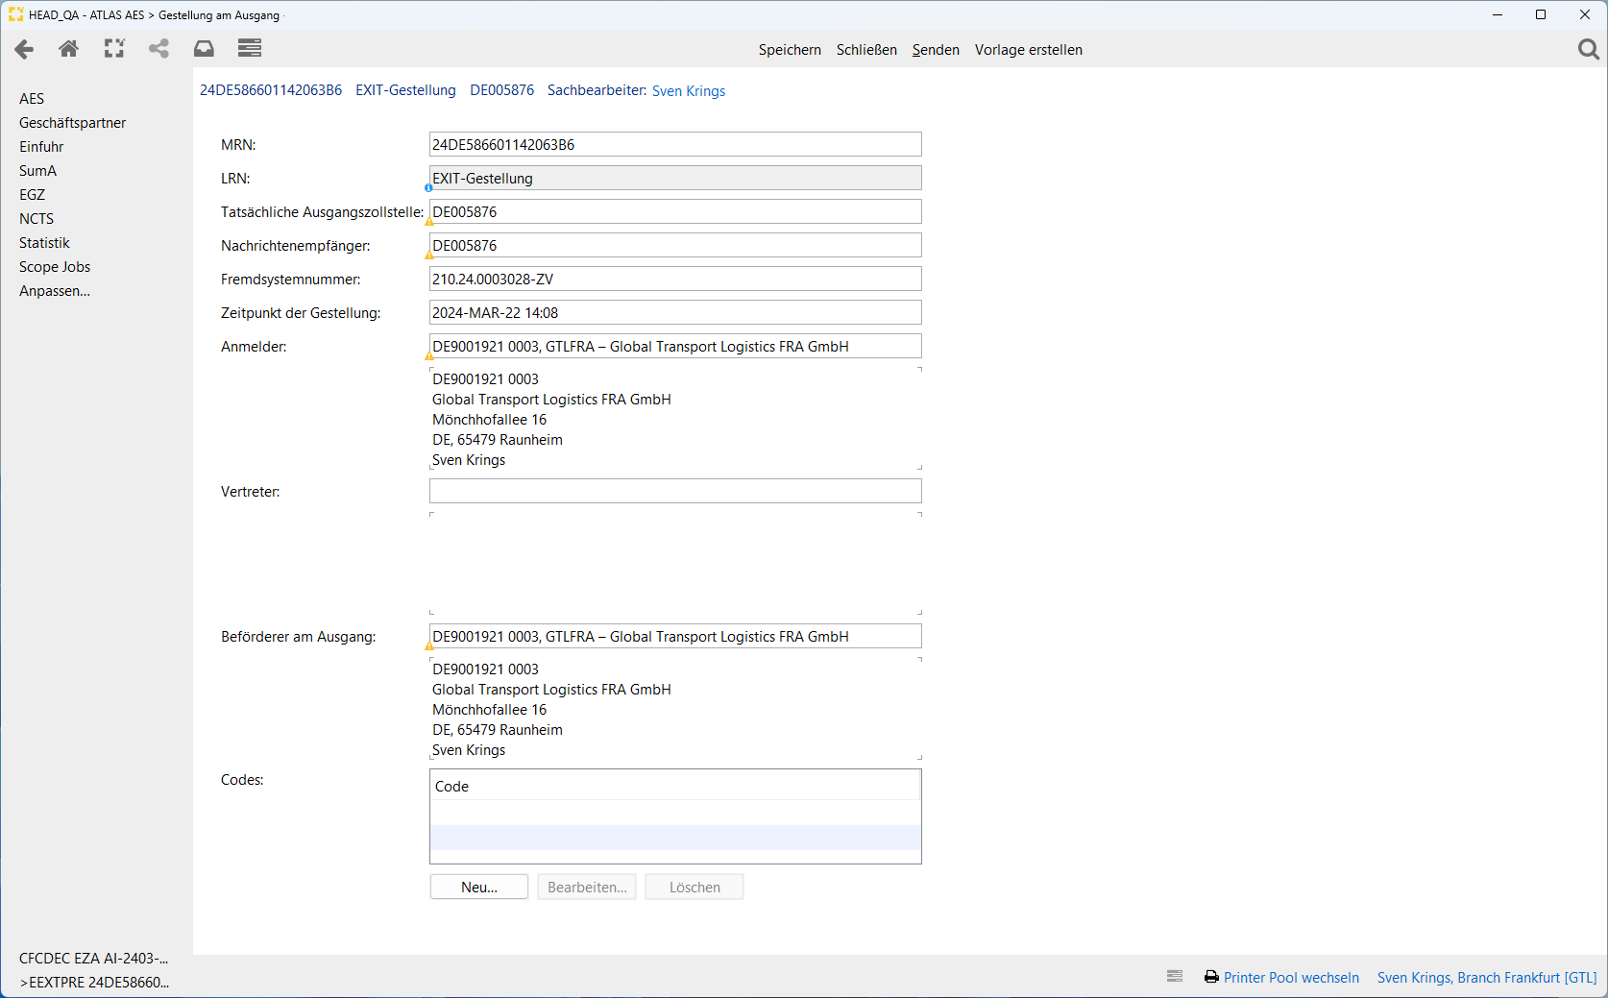Open the list view menu icon

coord(250,49)
